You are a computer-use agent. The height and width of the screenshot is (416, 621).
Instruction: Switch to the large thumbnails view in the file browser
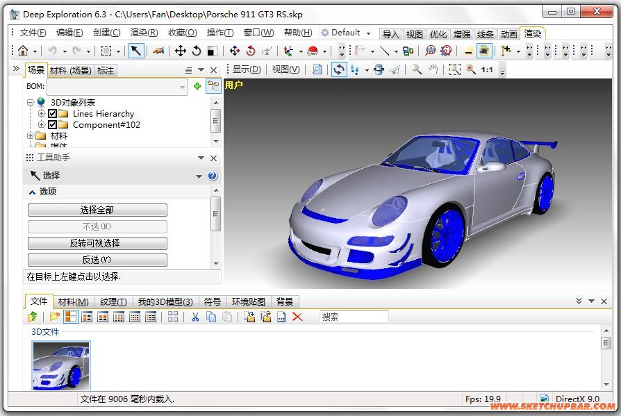coord(71,317)
